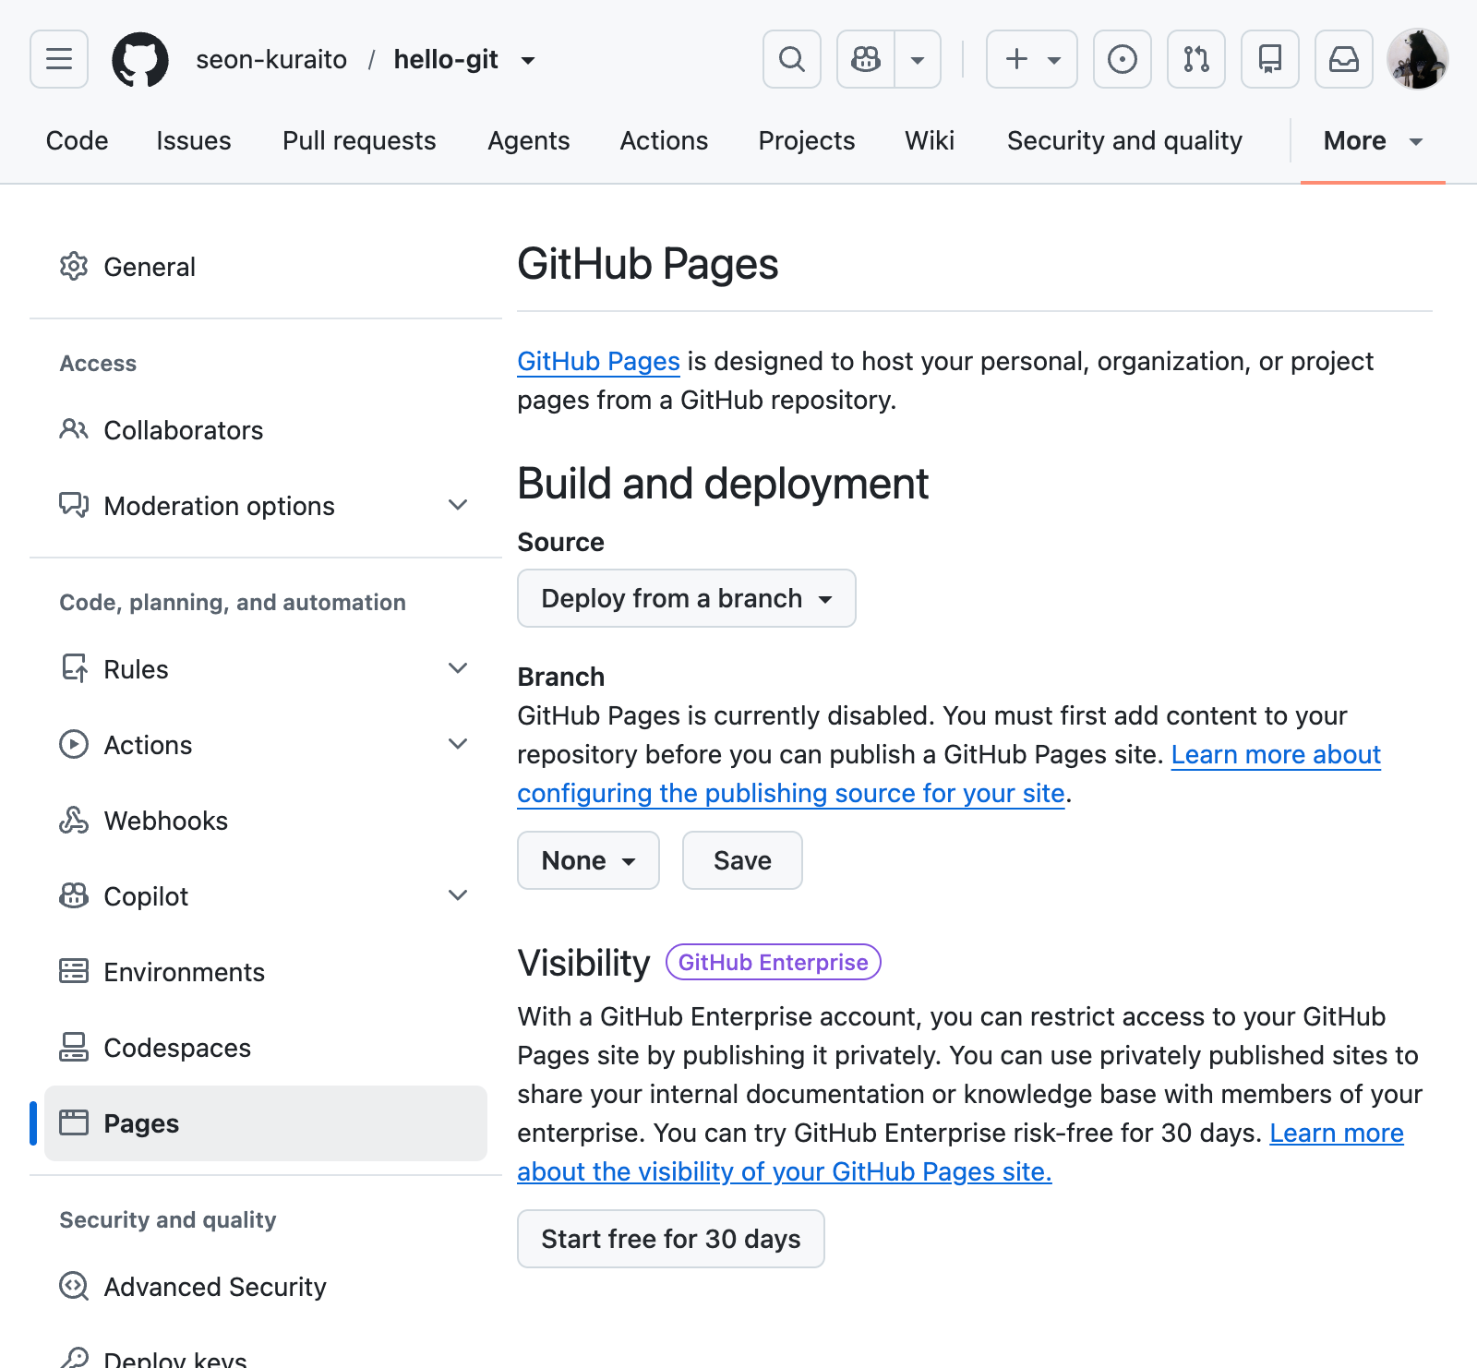Screen dimensions: 1477x1368
Task: View pull requests via header icon
Action: click(x=1196, y=59)
